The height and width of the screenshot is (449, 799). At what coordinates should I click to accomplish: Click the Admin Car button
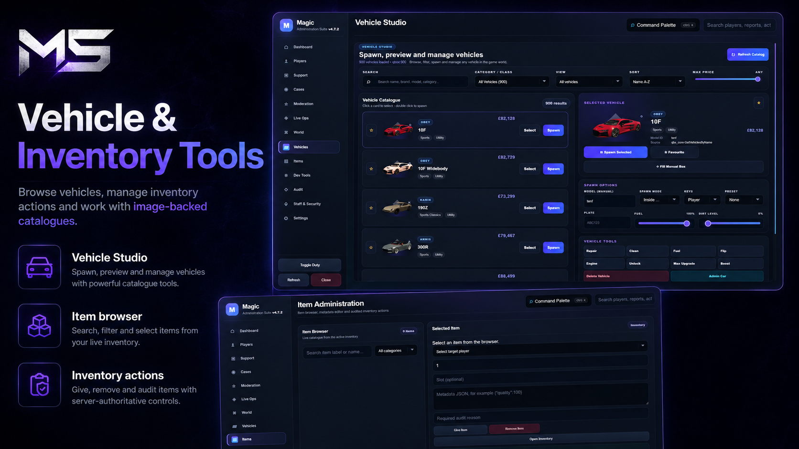click(717, 276)
